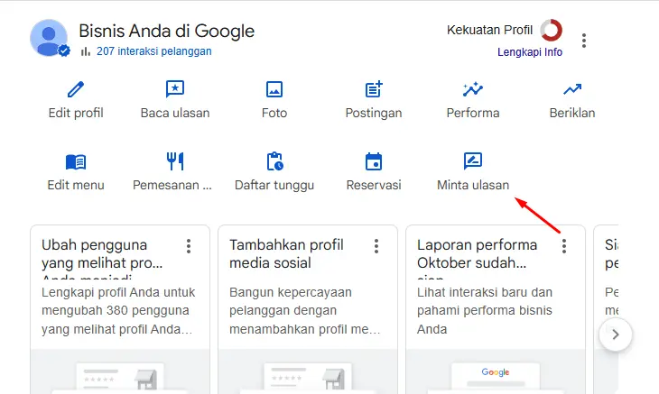Image resolution: width=659 pixels, height=394 pixels.
Task: Open options for Tambahkan profil media sosial card
Action: click(376, 246)
